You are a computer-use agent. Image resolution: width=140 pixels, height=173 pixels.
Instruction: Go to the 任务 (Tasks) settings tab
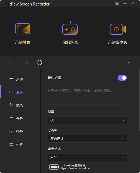(x=20, y=118)
